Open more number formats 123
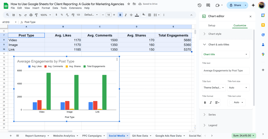The width and height of the screenshot is (268, 139). pos(78,15)
